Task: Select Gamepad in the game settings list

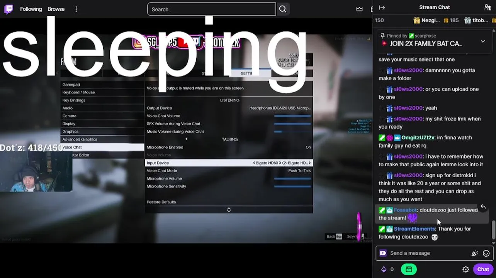Action: [102, 85]
